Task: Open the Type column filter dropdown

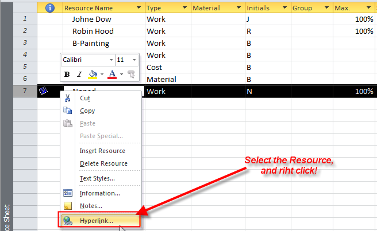Action: [x=184, y=9]
